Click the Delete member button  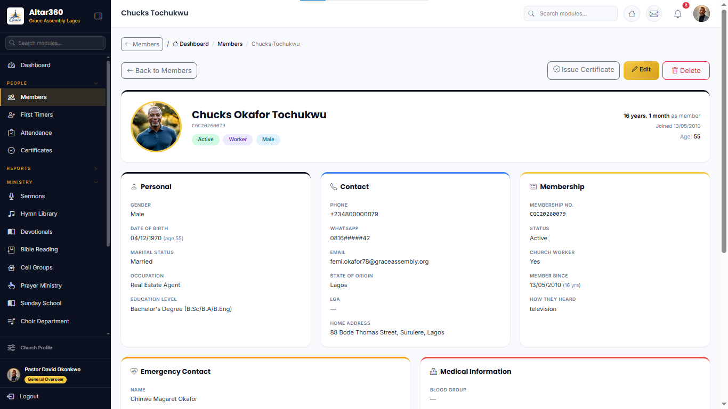(x=686, y=70)
